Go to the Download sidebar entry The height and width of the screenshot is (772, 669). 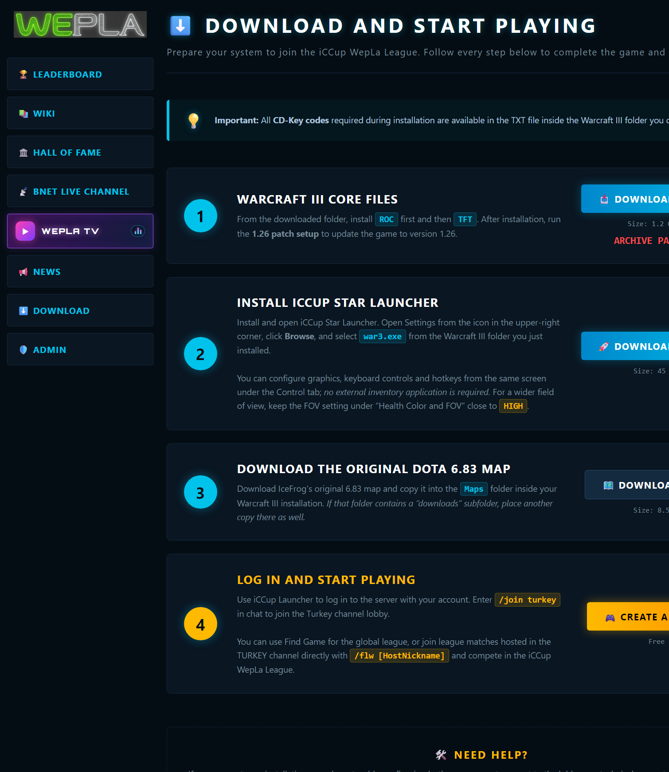point(80,310)
